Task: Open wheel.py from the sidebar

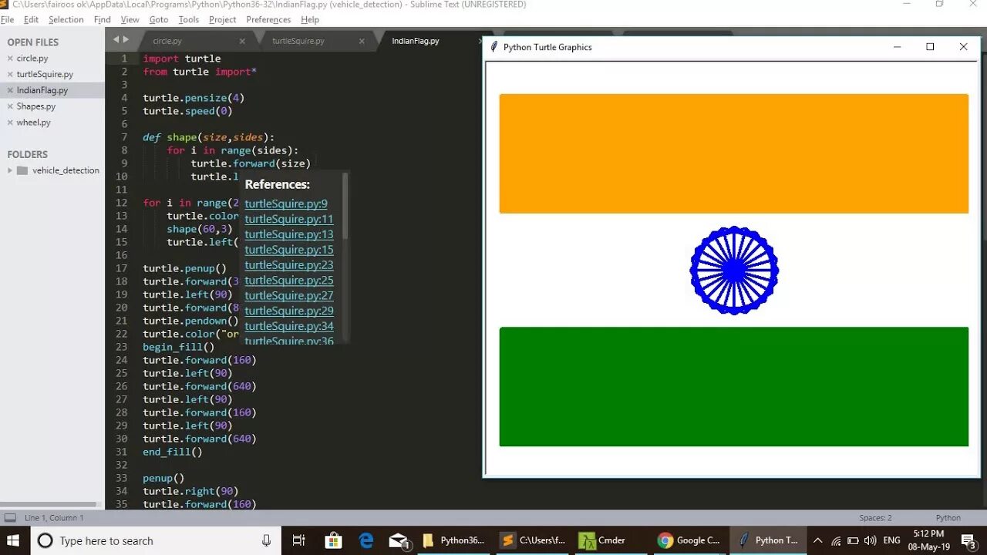Action: click(34, 123)
